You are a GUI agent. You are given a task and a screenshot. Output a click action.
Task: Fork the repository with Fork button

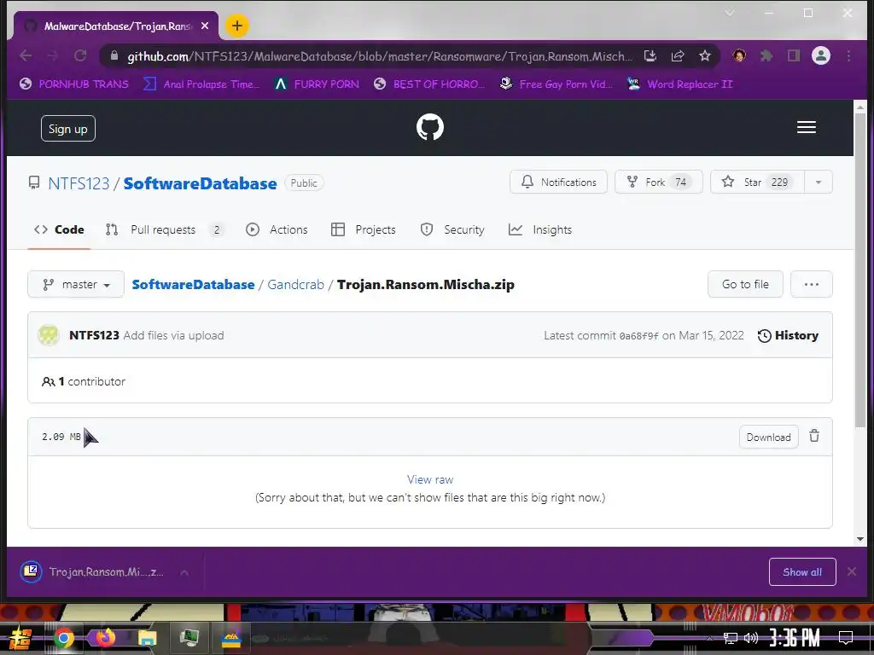[x=658, y=183]
